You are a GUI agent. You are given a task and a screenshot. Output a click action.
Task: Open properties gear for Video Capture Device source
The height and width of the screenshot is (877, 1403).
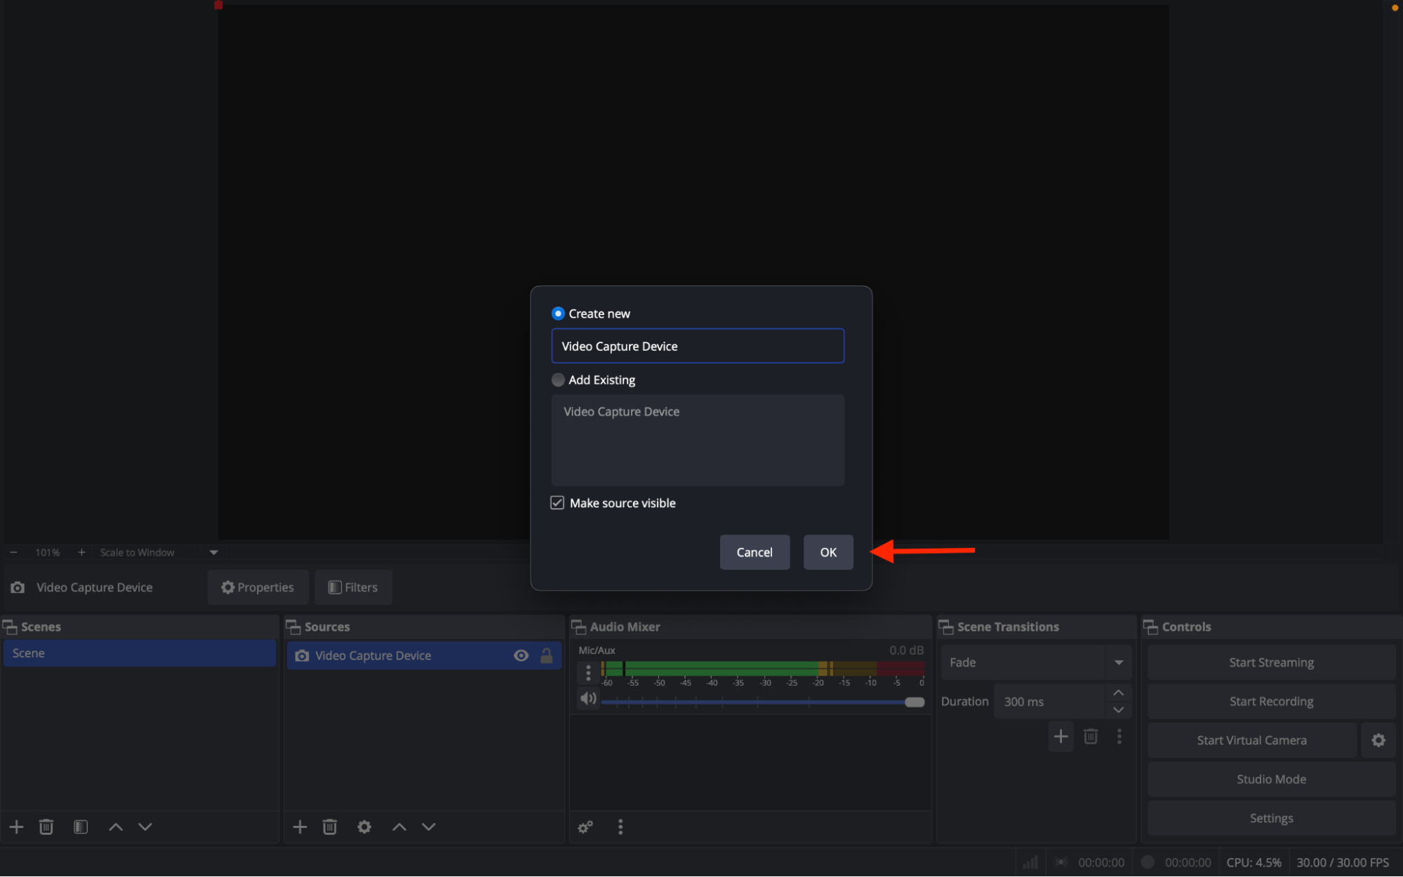coord(364,826)
